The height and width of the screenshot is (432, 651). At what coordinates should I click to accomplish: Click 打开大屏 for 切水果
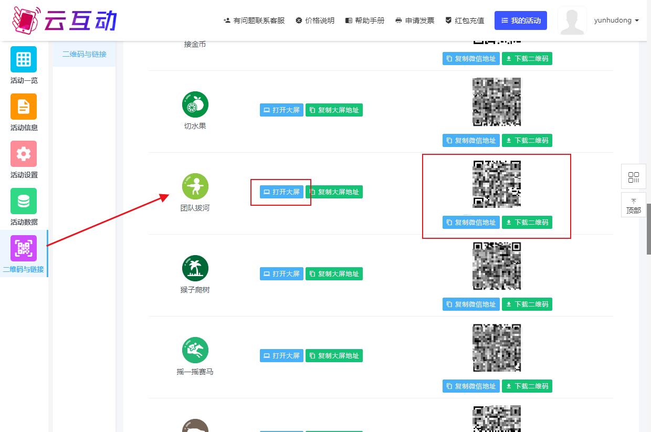tap(281, 110)
